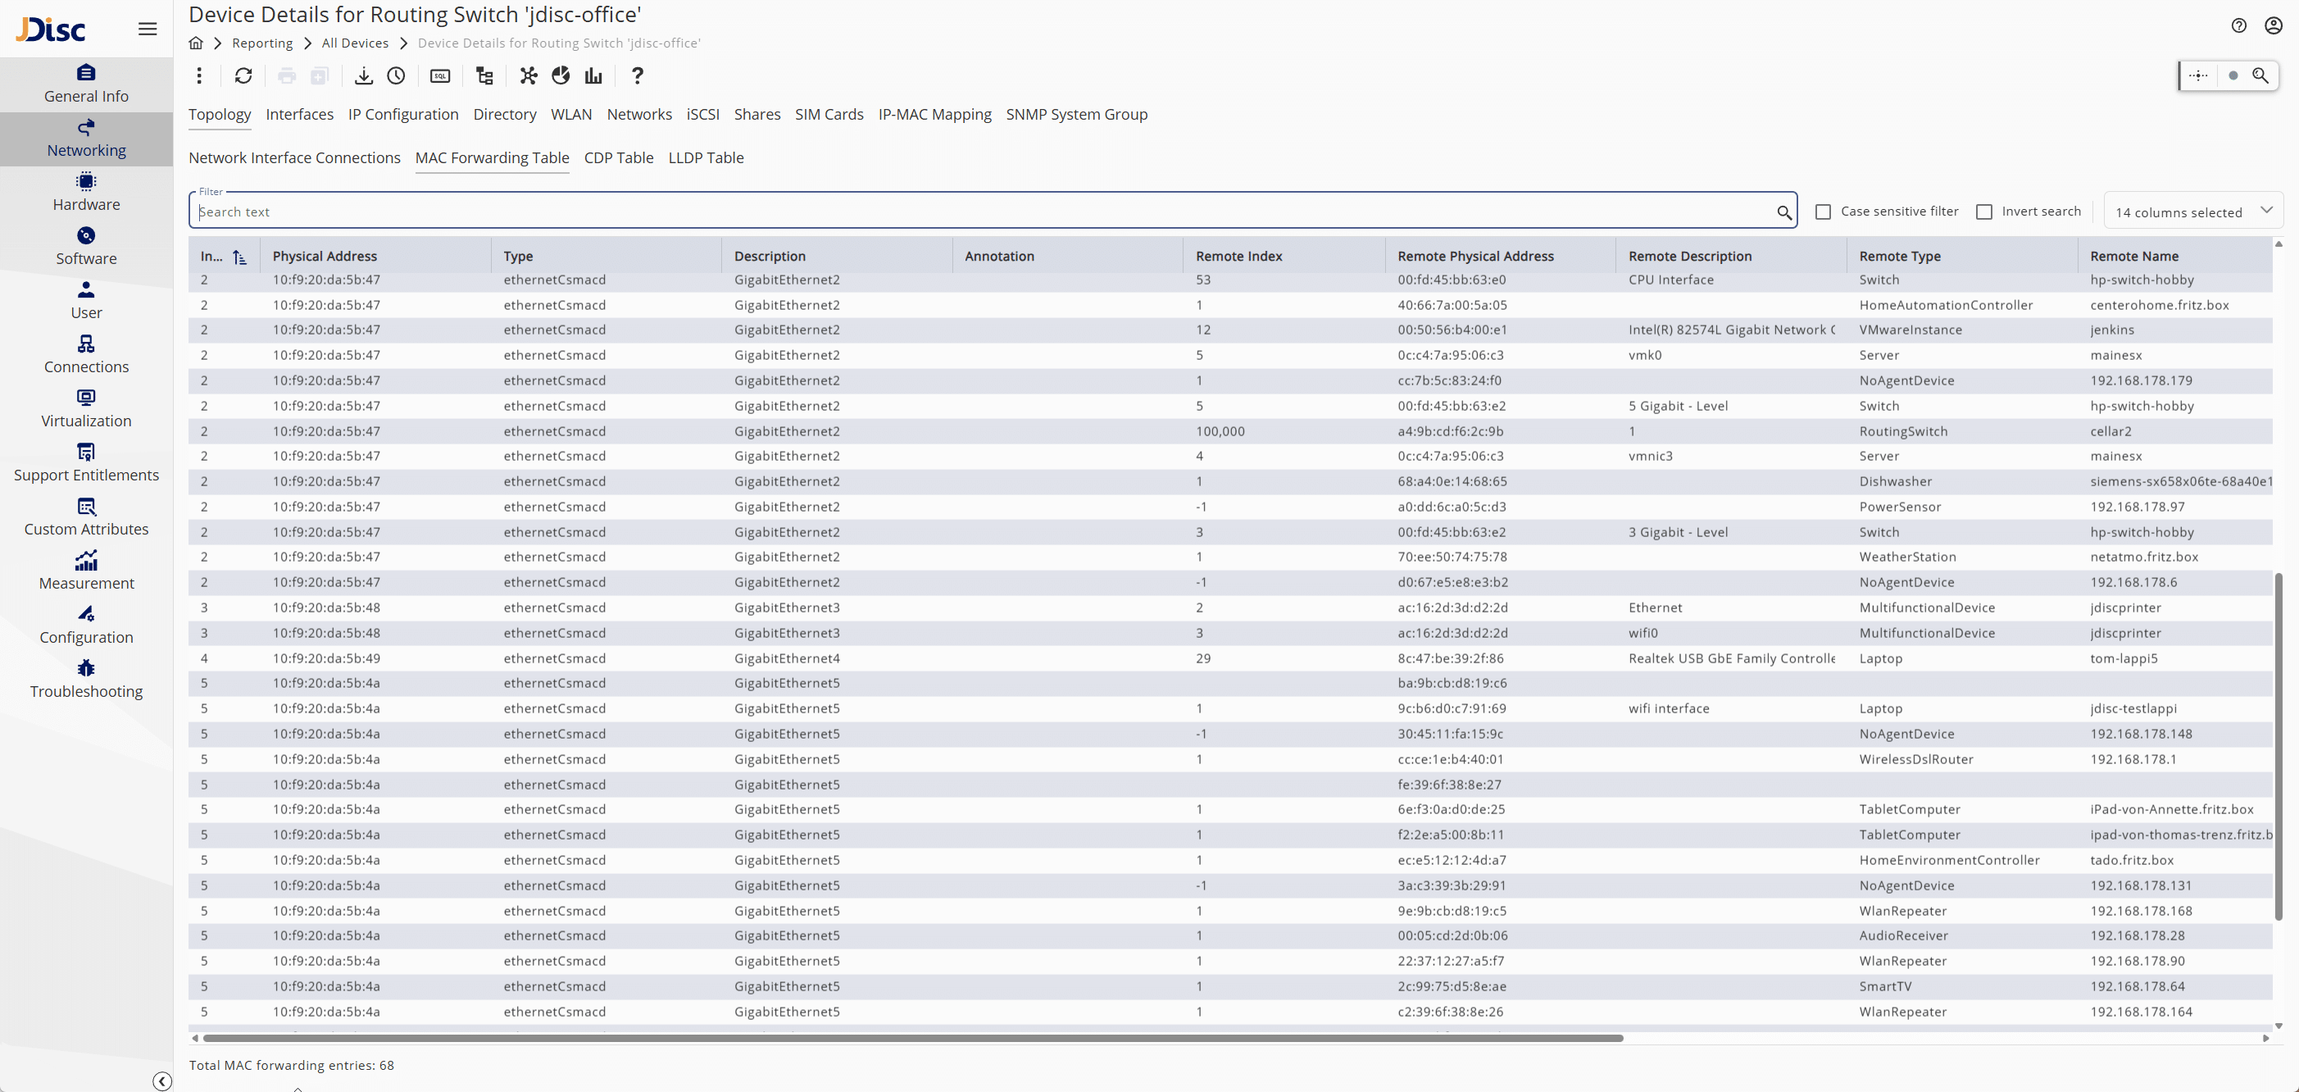Open the three-dot more options menu
This screenshot has height=1092, width=2299.
[199, 76]
